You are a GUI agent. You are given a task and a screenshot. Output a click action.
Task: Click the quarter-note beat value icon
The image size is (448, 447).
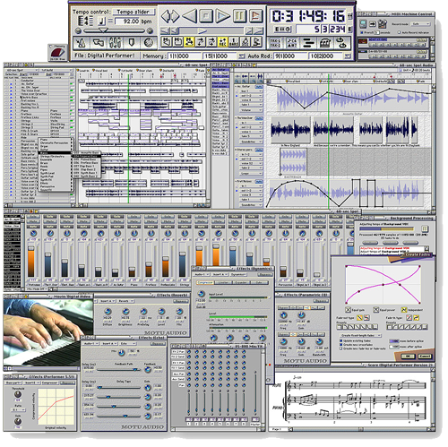click(x=102, y=21)
